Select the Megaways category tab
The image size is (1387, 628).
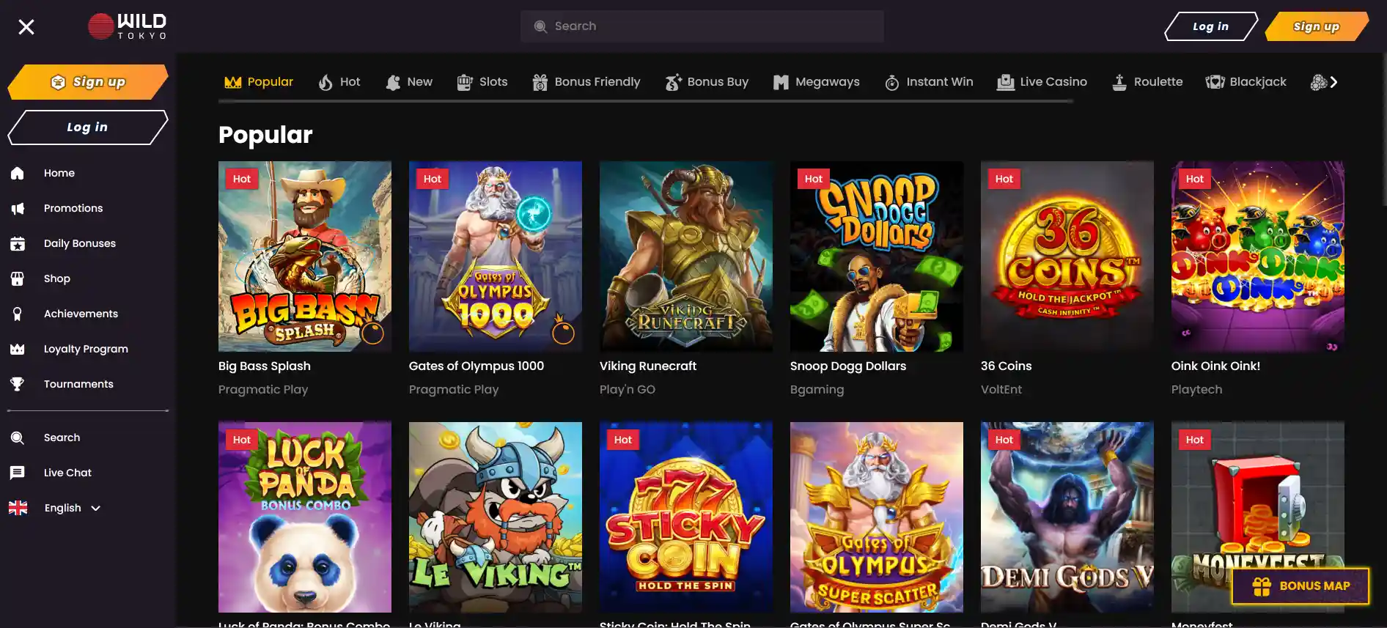click(x=817, y=82)
